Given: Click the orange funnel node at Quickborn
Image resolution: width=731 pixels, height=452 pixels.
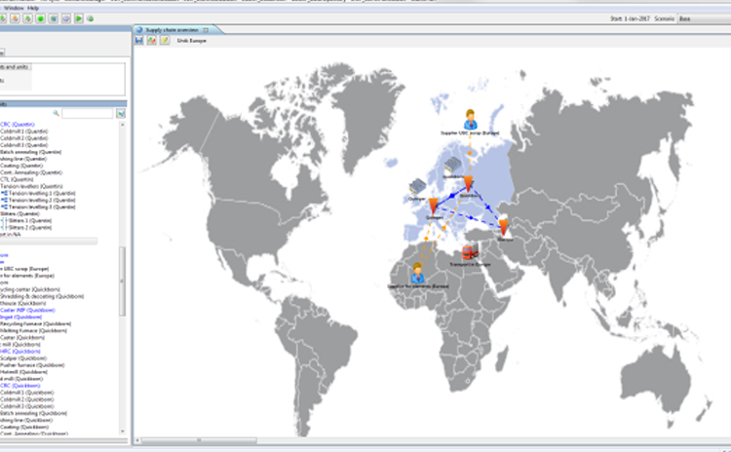Looking at the screenshot, I should (469, 184).
